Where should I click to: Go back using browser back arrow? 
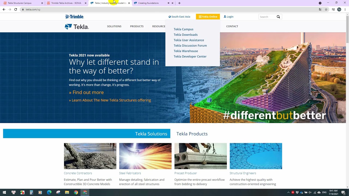tap(4, 9)
